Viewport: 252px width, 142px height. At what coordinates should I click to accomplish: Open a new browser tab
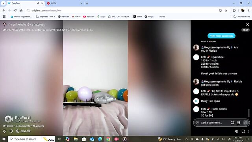point(87,3)
